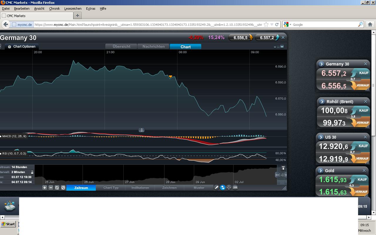The image size is (376, 235).
Task: Click the Firefox back arrow button
Action: [x=6, y=24]
